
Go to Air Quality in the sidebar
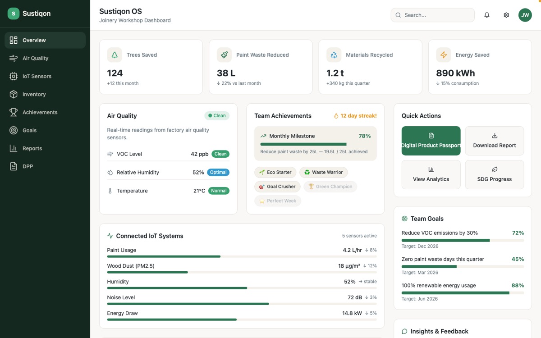(x=45, y=58)
